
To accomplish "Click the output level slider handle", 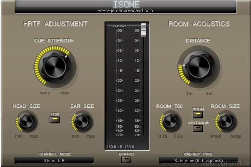I will [143, 30].
